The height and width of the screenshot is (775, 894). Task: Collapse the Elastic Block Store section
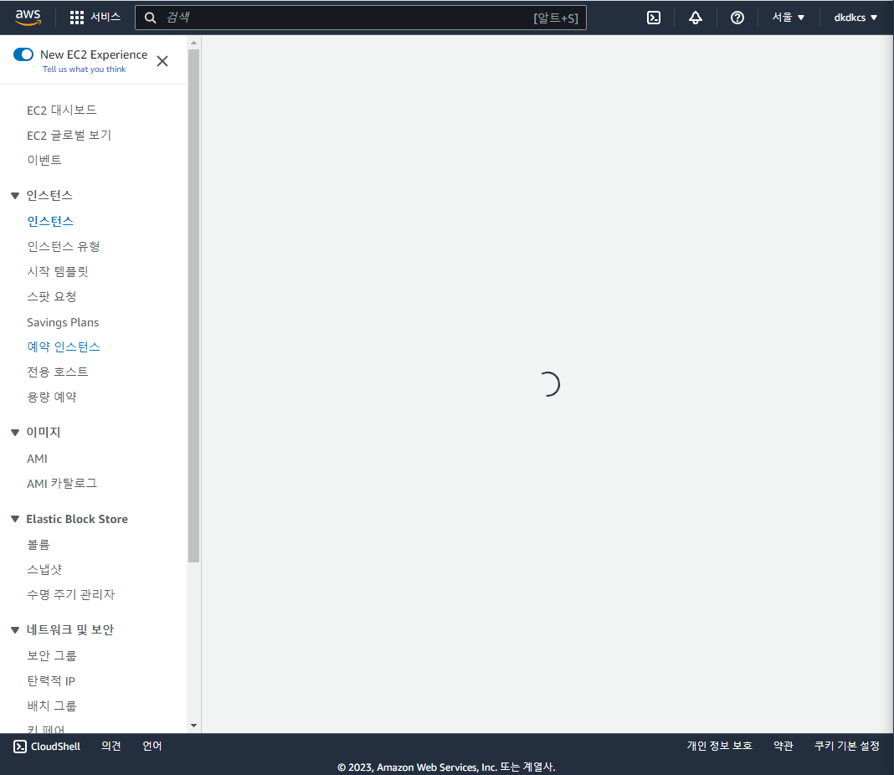click(15, 519)
